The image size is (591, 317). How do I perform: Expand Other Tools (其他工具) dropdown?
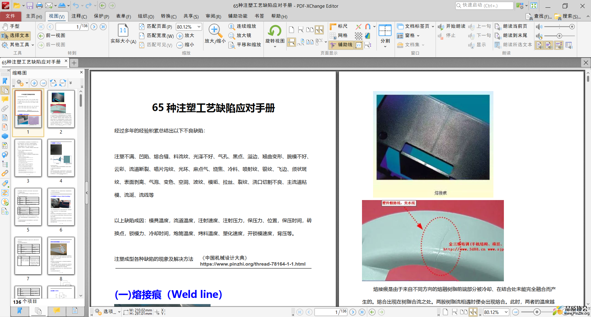click(x=33, y=45)
